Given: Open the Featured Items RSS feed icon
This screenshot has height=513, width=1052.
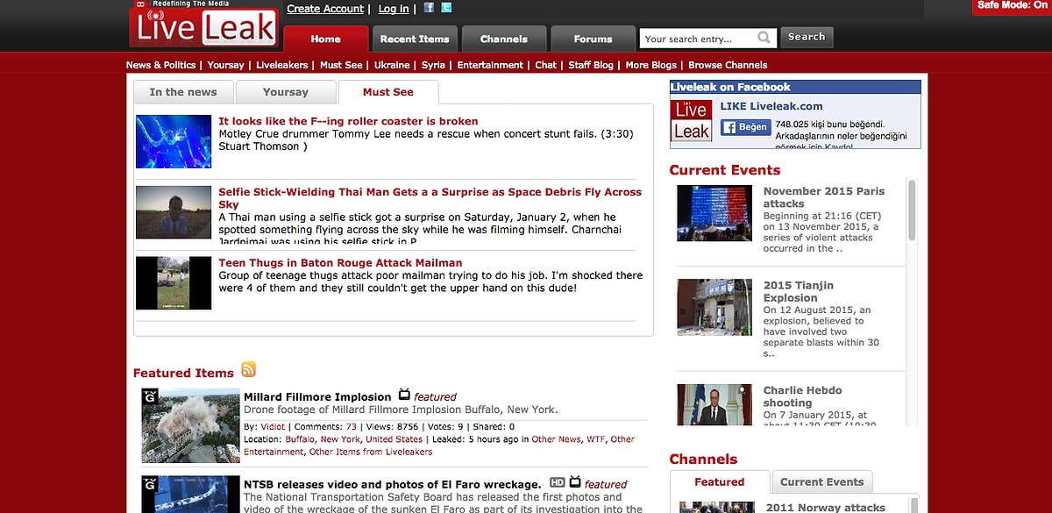Looking at the screenshot, I should pyautogui.click(x=248, y=369).
